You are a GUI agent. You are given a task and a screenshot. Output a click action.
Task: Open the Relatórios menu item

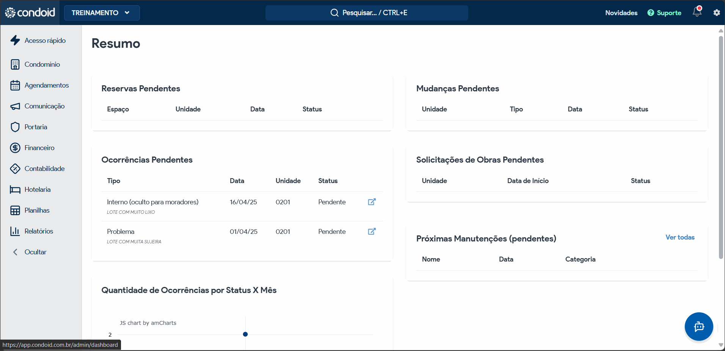(39, 231)
